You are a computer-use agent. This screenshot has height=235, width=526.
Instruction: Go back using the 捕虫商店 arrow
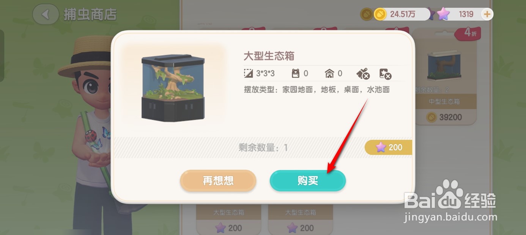click(46, 14)
